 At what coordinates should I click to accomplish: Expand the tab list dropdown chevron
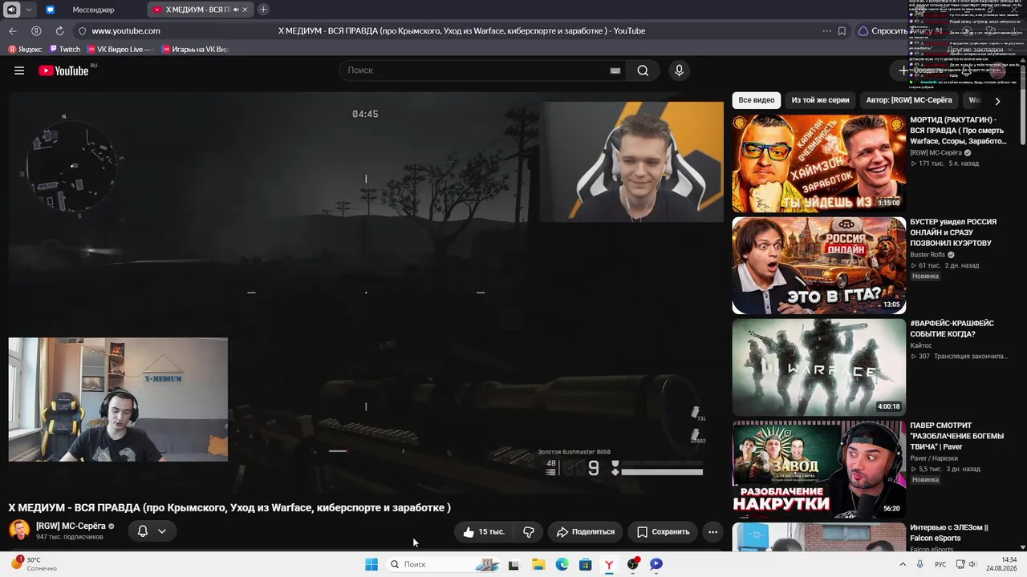click(29, 10)
